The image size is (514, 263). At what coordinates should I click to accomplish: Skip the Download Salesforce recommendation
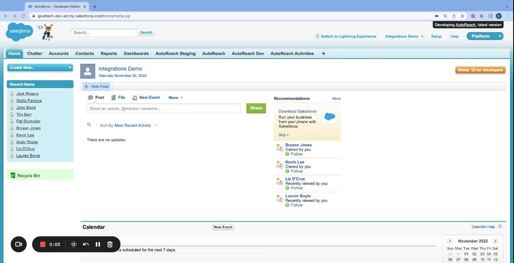click(x=284, y=135)
